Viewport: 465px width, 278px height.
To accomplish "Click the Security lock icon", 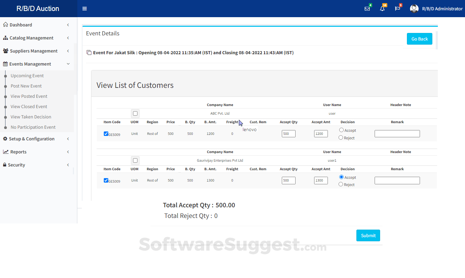I will [x=5, y=165].
